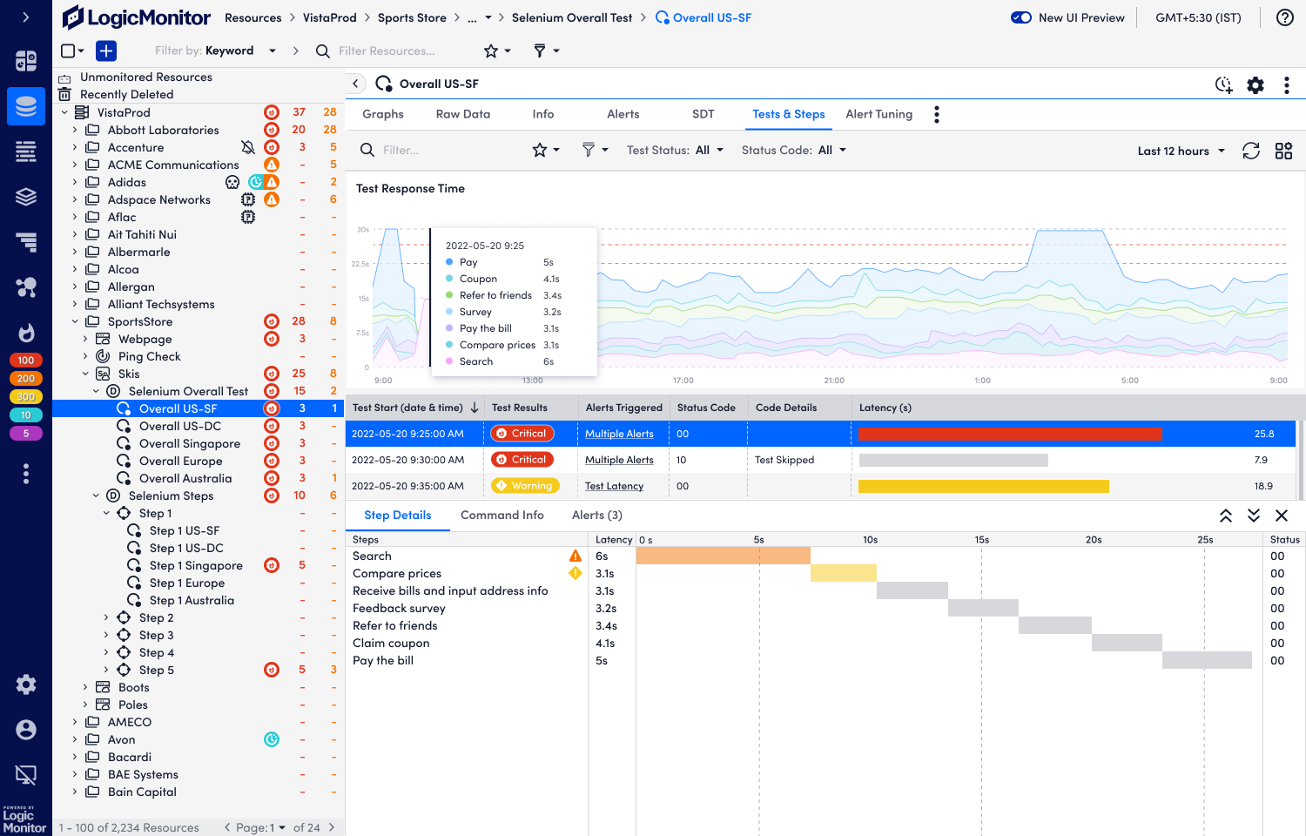1306x836 pixels.
Task: Open the Dashboards section in the left navigation
Action: click(x=26, y=61)
